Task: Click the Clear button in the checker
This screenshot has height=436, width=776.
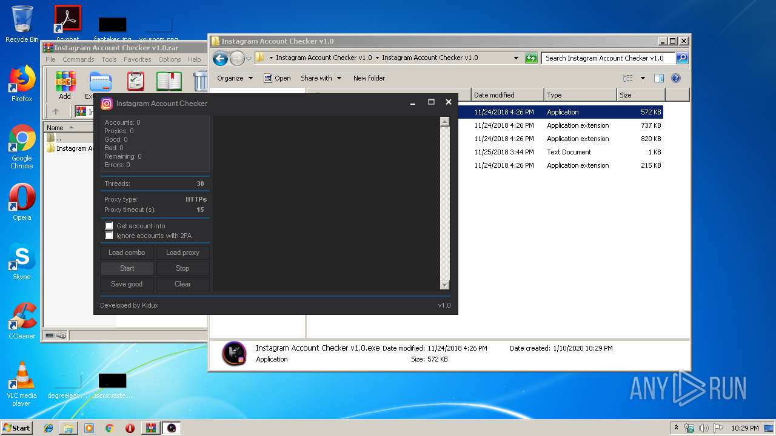Action: pos(182,284)
